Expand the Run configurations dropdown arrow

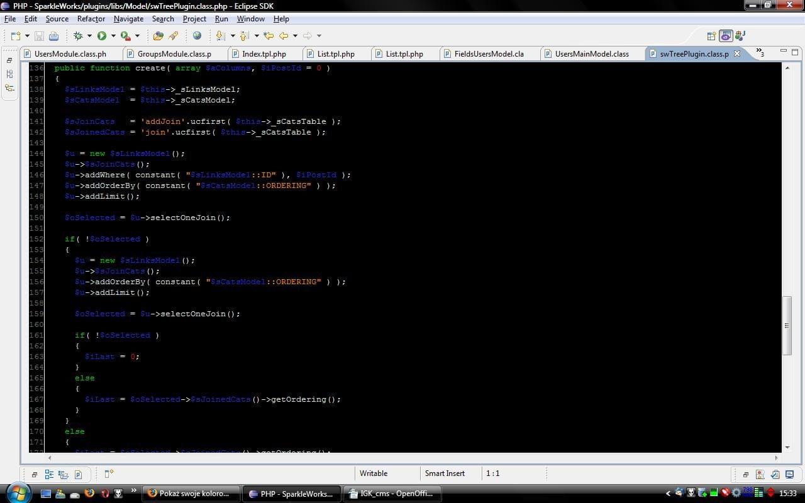[x=113, y=36]
